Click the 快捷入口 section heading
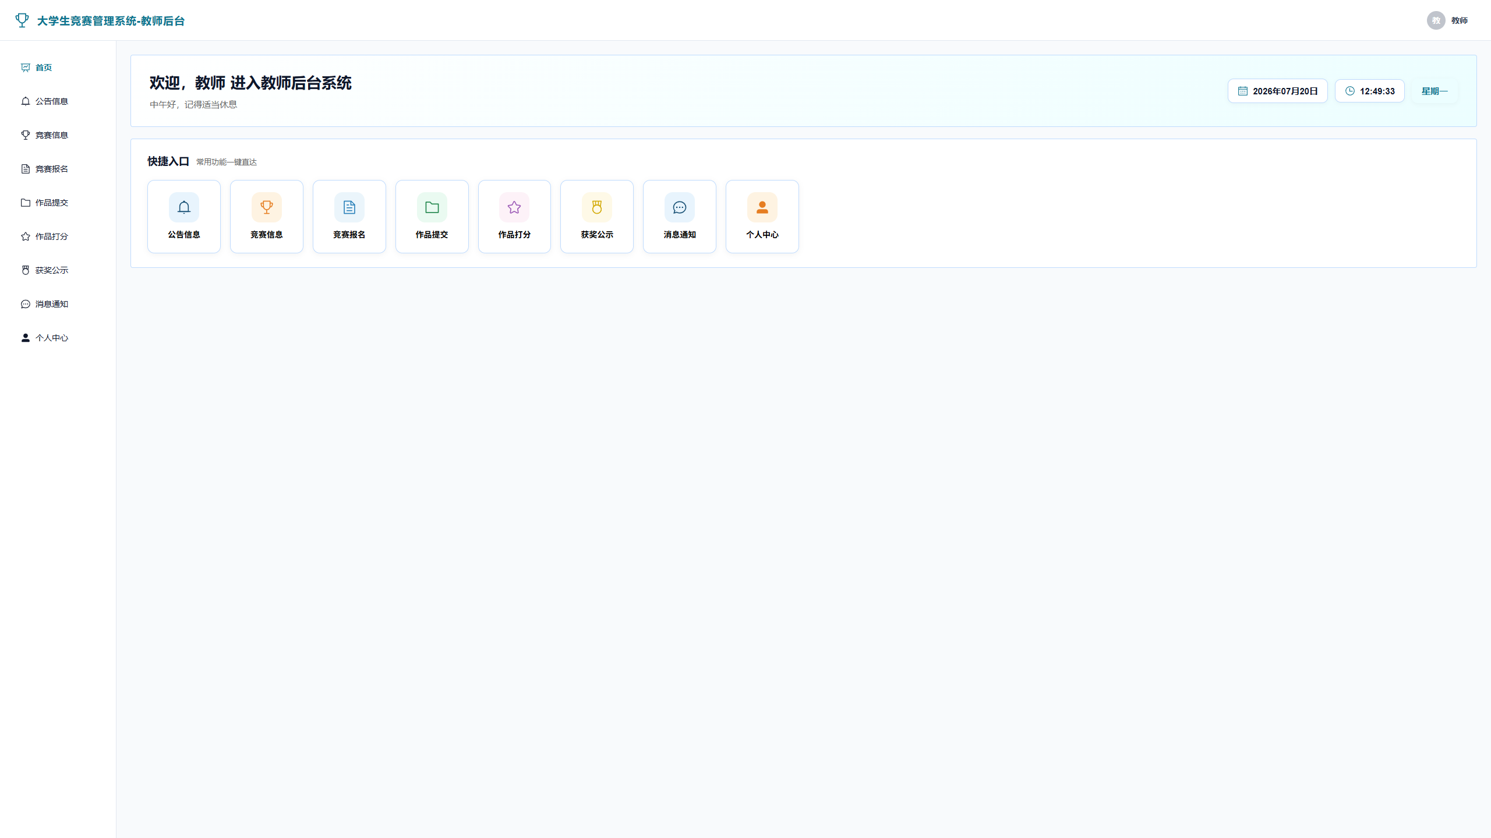1491x838 pixels. coord(168,161)
